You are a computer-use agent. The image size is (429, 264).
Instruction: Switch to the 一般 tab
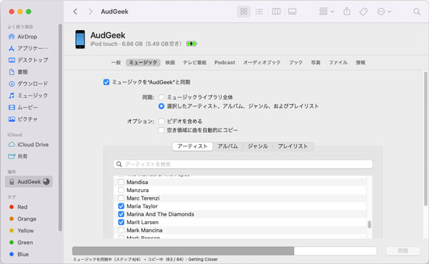click(x=116, y=63)
